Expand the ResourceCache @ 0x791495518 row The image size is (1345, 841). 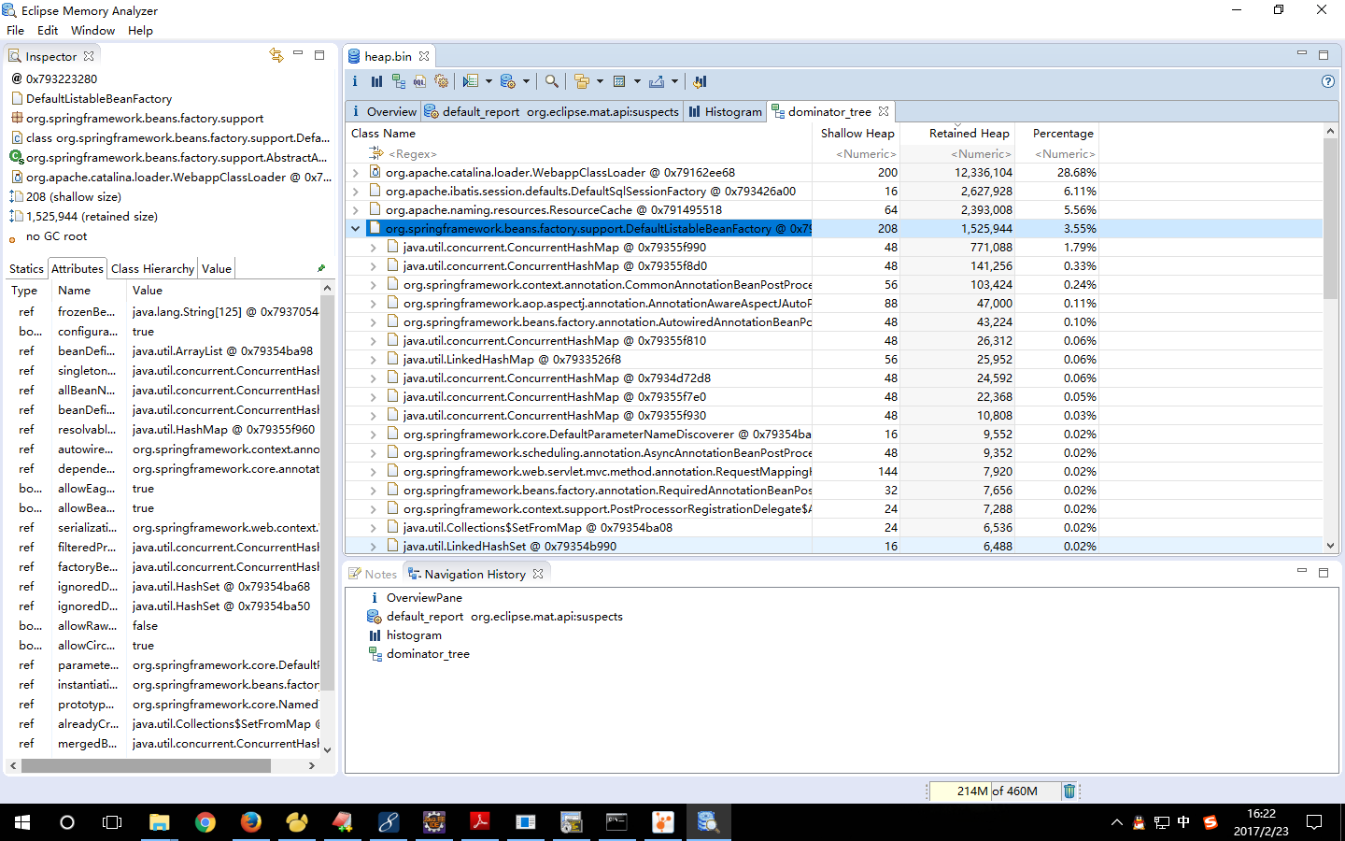point(356,210)
